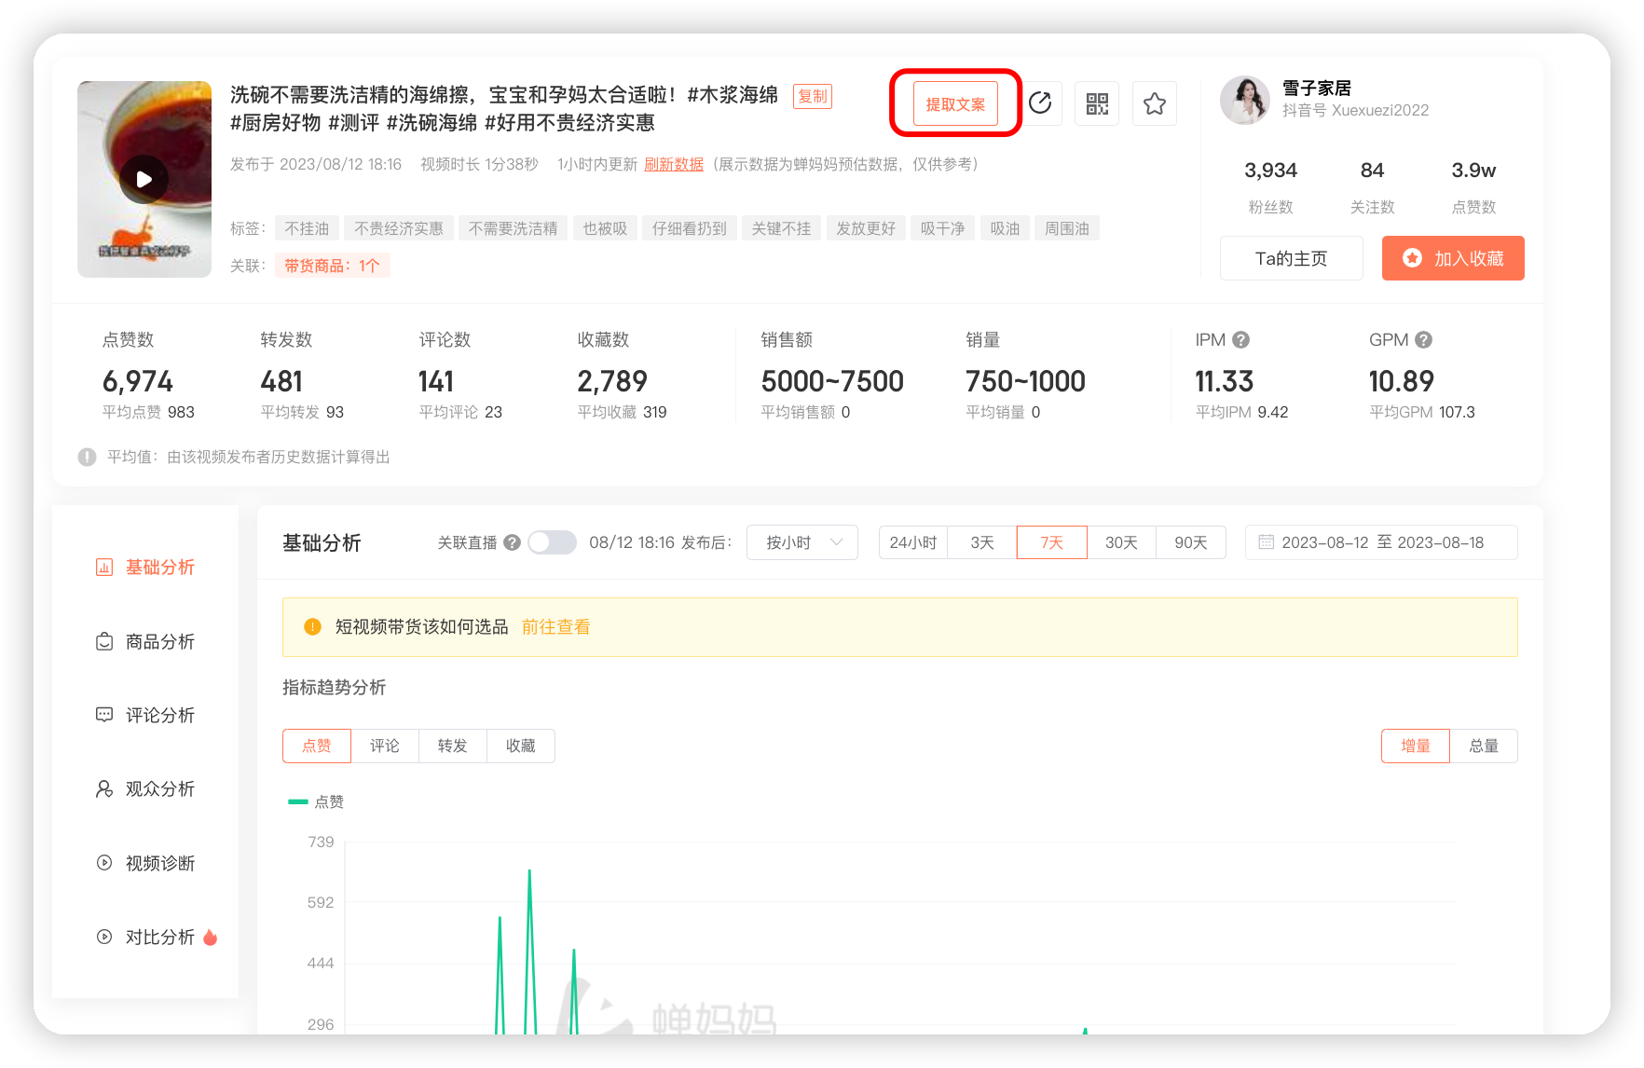Click the 复制 copy title button

[813, 96]
